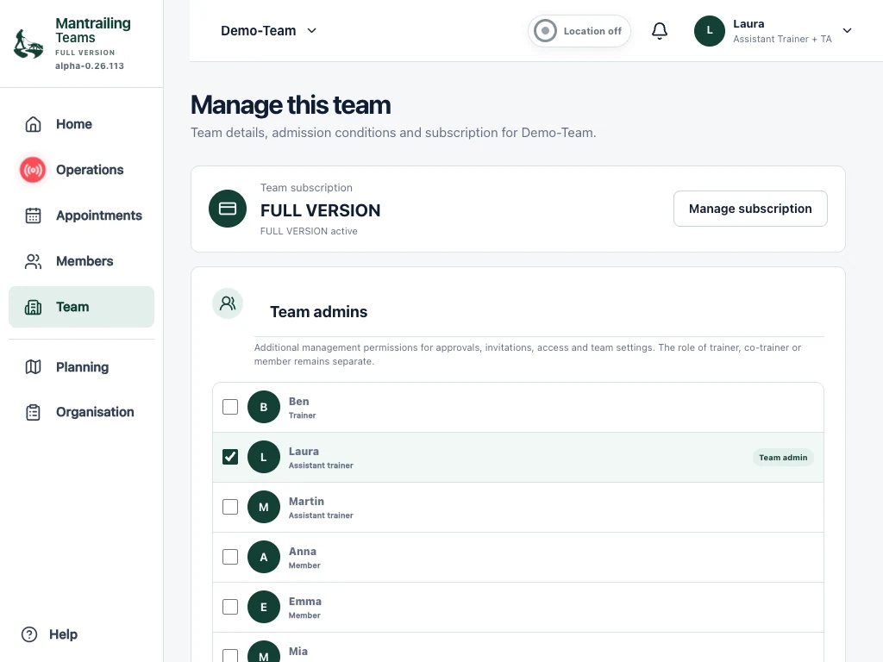This screenshot has width=883, height=662.
Task: Click the Manage this team heading
Action: click(x=291, y=105)
